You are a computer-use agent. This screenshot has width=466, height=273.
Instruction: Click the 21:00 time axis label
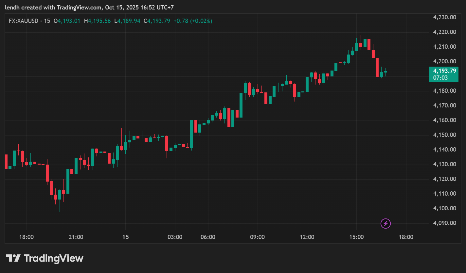pyautogui.click(x=76, y=237)
